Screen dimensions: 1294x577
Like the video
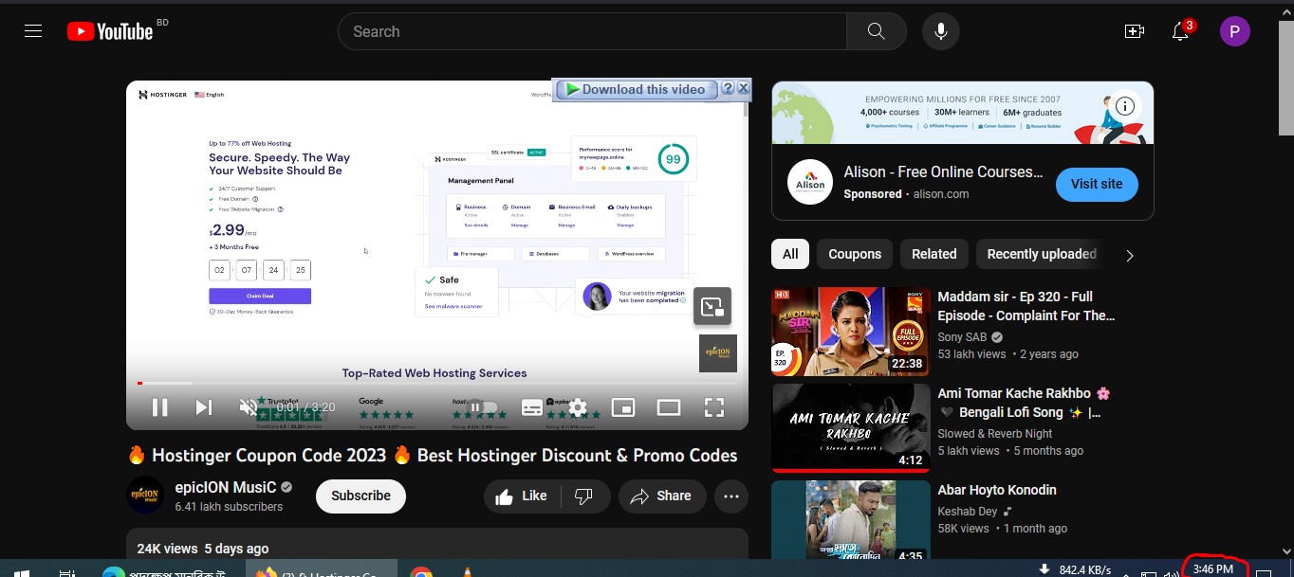[x=522, y=496]
